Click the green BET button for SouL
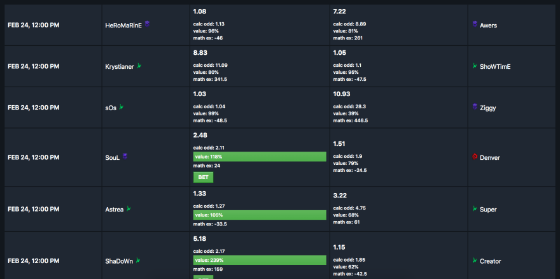Image resolution: width=560 pixels, height=279 pixels. coord(203,178)
